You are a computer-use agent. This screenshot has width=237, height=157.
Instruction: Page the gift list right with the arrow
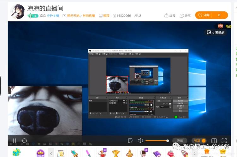click(x=194, y=153)
